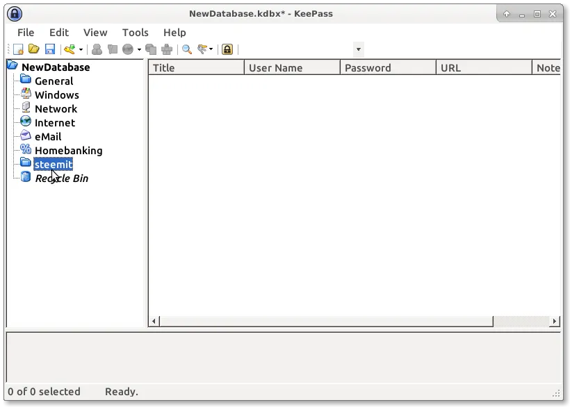Expand the Open URL globe dropdown arrow

tap(139, 49)
